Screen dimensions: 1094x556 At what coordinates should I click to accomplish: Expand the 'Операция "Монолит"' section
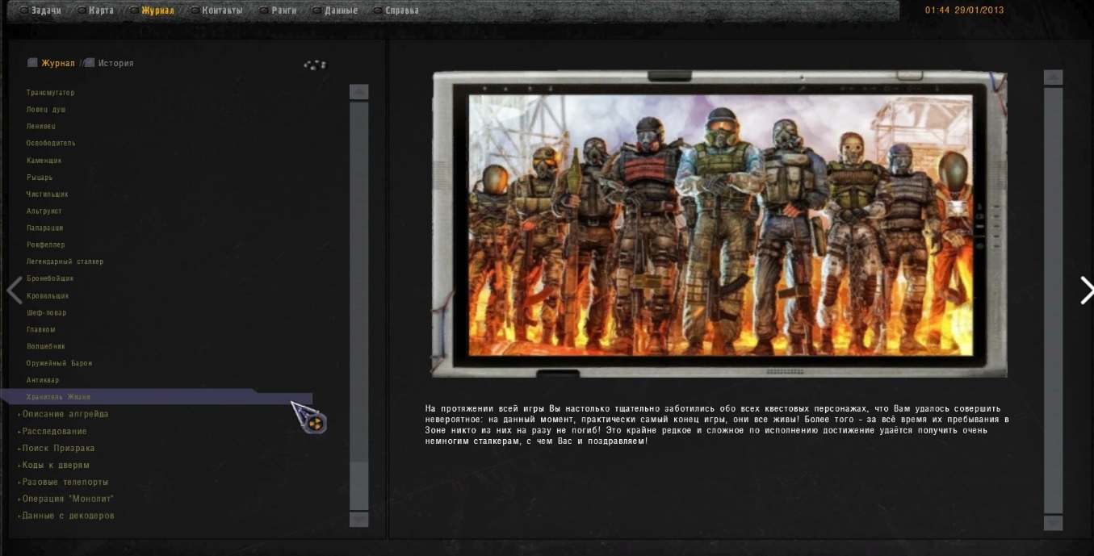pyautogui.click(x=68, y=499)
